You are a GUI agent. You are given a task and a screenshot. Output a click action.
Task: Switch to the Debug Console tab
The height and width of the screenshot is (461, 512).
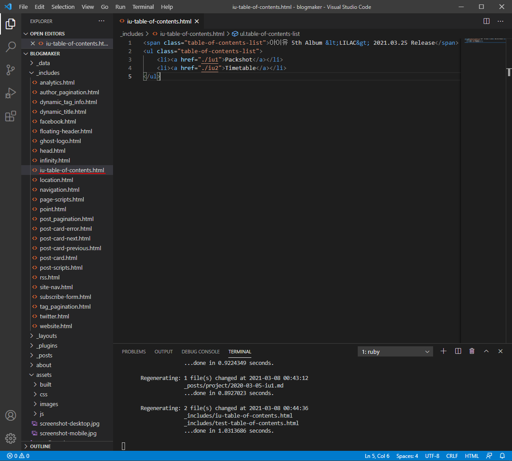200,352
